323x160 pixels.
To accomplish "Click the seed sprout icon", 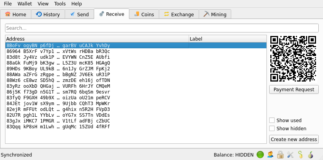I will 300,155.
